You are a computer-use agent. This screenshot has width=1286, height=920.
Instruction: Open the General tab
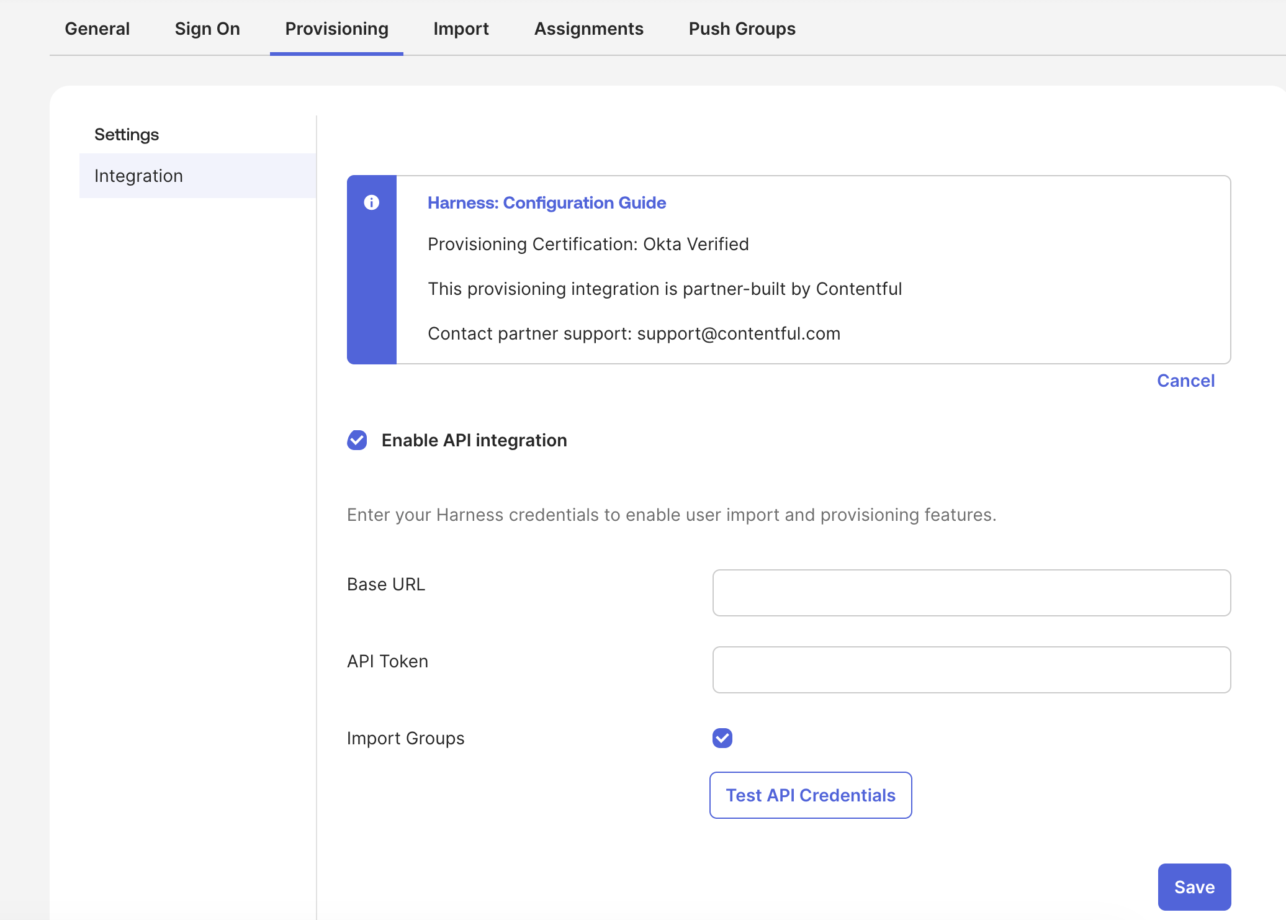pos(97,29)
